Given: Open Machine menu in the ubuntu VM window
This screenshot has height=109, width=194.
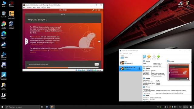Looking at the screenshot, I should coord(29,8).
